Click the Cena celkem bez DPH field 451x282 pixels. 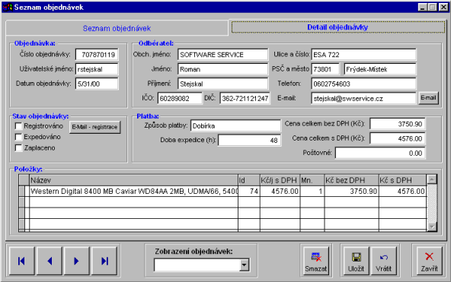[397, 124]
